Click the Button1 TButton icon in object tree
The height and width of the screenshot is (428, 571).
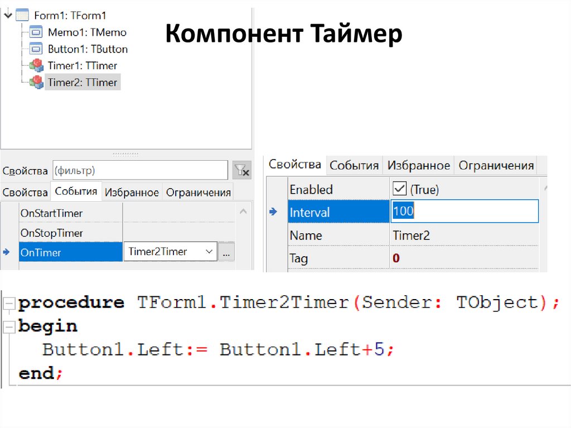[36, 49]
